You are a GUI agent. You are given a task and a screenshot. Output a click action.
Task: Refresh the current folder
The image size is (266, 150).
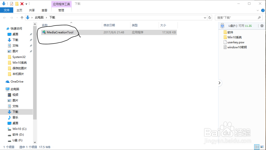[210, 18]
